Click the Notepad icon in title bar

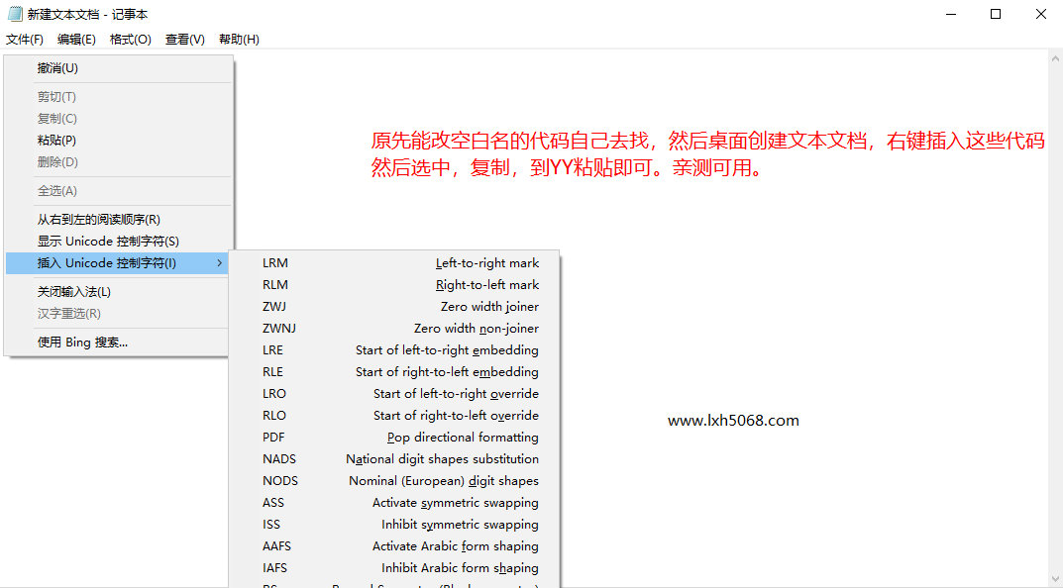coord(15,14)
